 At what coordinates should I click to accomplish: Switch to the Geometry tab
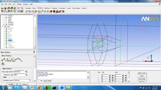pyautogui.click(x=28, y=8)
